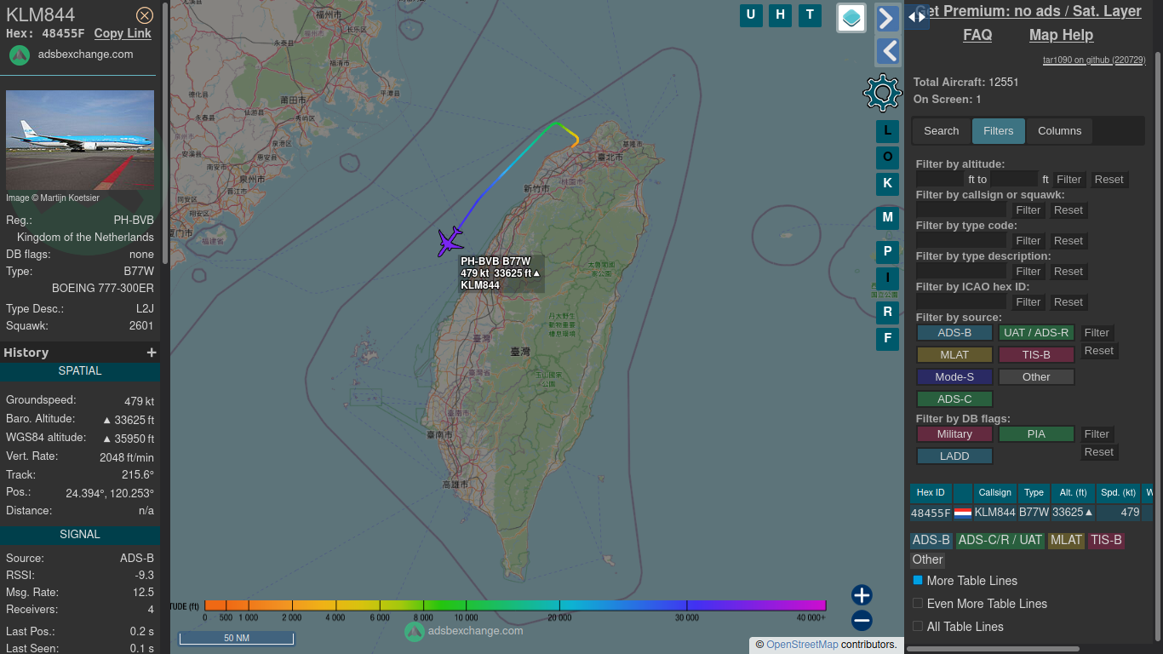Screen dimensions: 1163x654
Task: Open the map layers selector
Action: click(851, 17)
